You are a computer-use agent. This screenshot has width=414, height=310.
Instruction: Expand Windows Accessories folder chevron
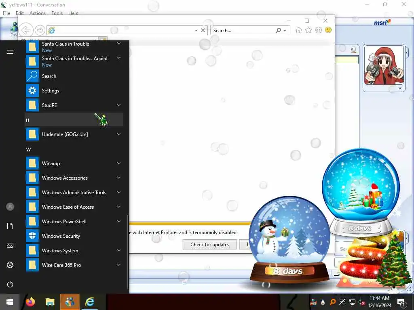point(119,178)
